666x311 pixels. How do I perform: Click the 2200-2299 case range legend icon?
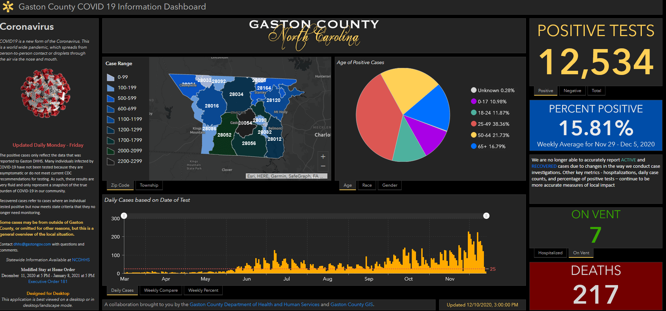(x=111, y=161)
